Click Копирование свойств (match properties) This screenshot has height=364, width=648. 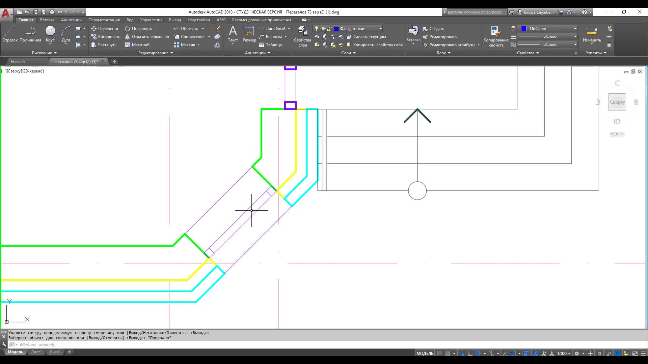[x=496, y=36]
